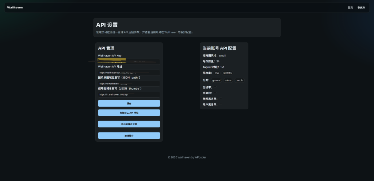Click the empty chip beside 宽高比
Viewport: 374px width, 181px height.
click(215, 93)
